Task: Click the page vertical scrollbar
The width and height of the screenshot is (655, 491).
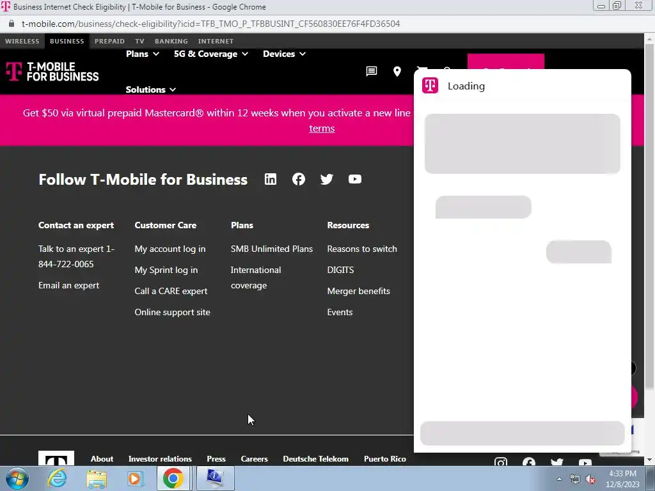Action: coord(650,217)
